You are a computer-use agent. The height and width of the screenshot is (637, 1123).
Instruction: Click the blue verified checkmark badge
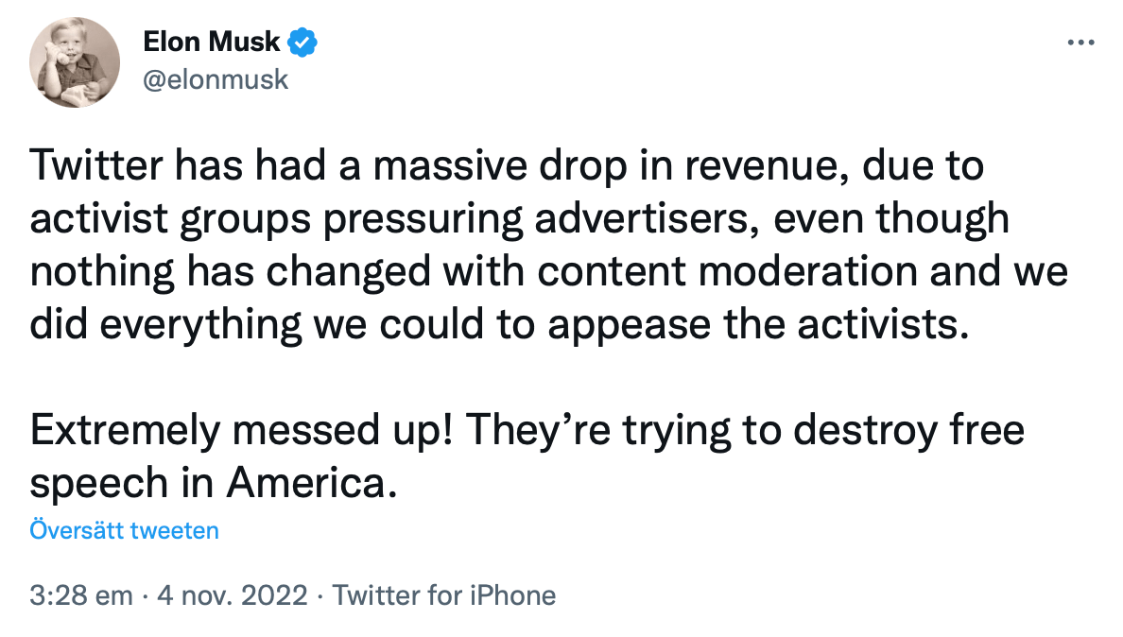tap(302, 43)
